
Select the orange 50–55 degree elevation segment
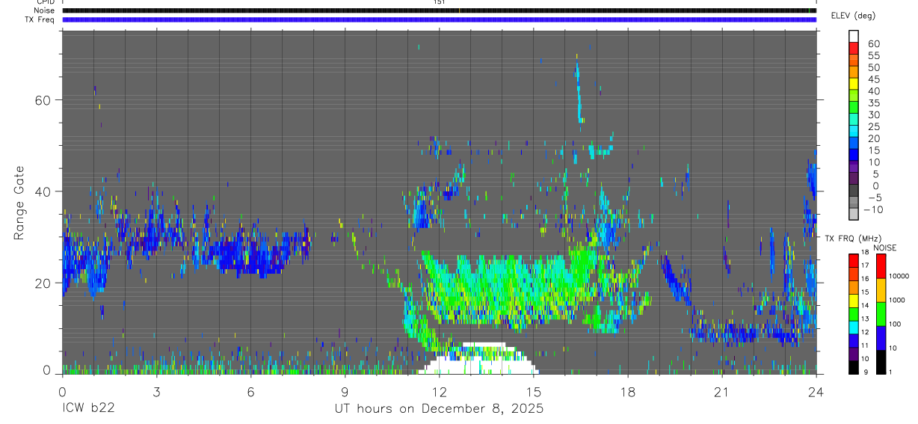pyautogui.click(x=854, y=61)
